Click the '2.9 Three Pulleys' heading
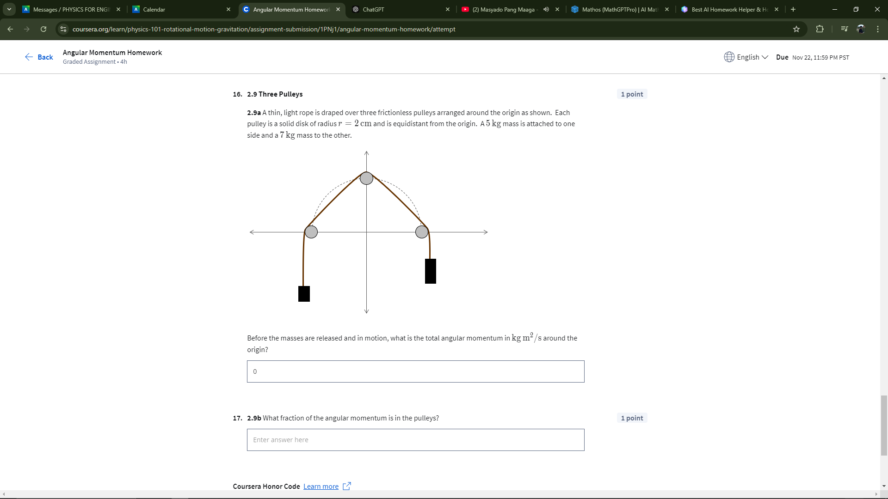Viewport: 888px width, 499px height. (x=275, y=94)
